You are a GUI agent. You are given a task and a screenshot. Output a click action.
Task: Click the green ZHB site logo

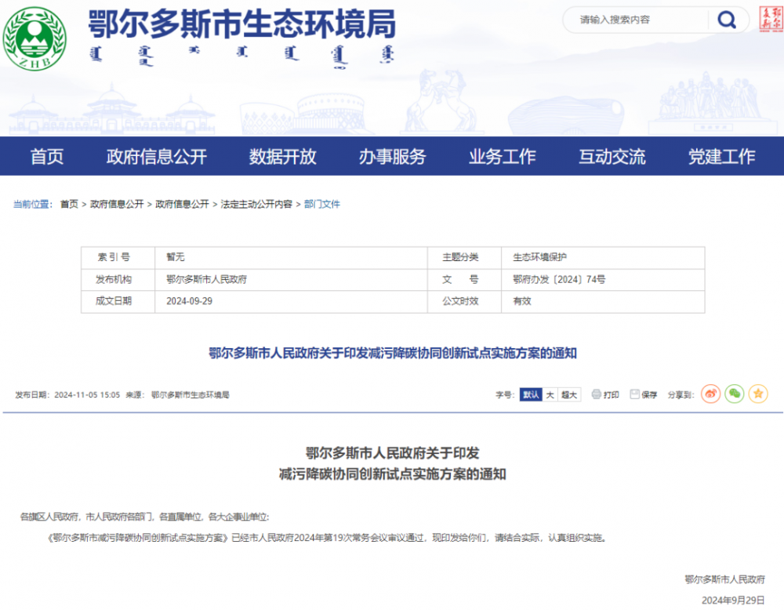coord(34,36)
